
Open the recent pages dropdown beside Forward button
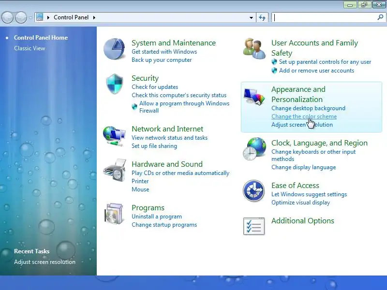(x=30, y=18)
